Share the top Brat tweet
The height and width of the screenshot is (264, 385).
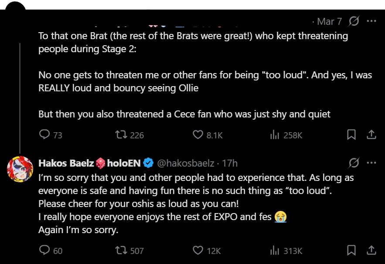coord(371,135)
